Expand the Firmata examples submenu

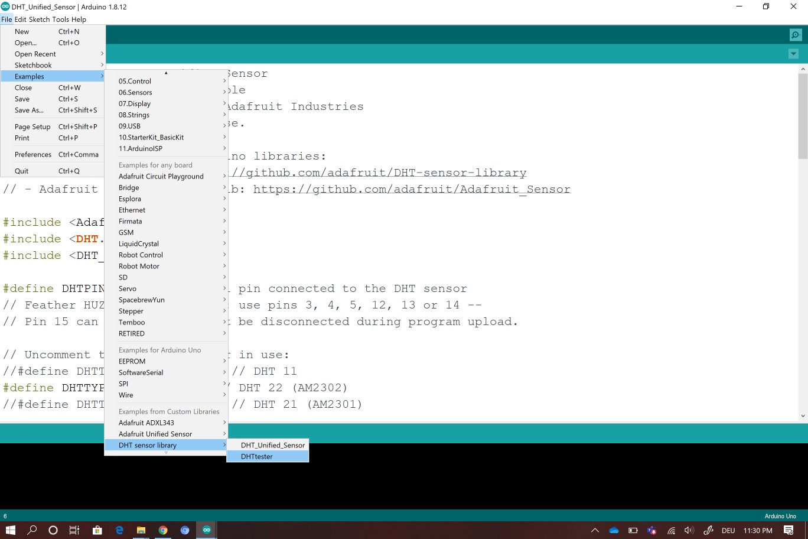[x=166, y=221]
